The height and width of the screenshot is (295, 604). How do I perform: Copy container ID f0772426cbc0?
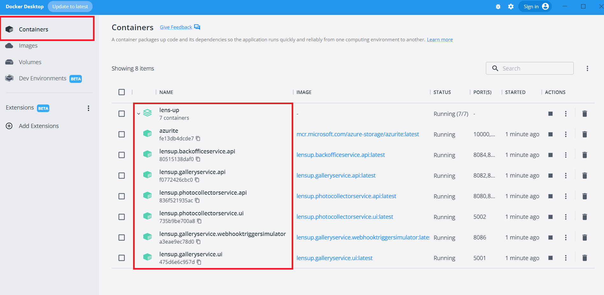(x=197, y=180)
